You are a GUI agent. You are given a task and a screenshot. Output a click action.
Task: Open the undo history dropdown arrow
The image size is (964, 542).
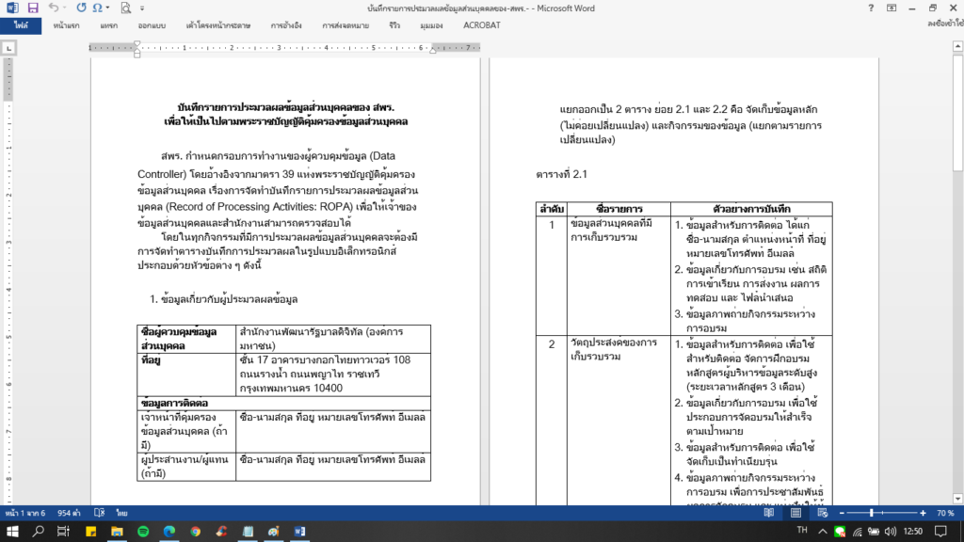65,8
